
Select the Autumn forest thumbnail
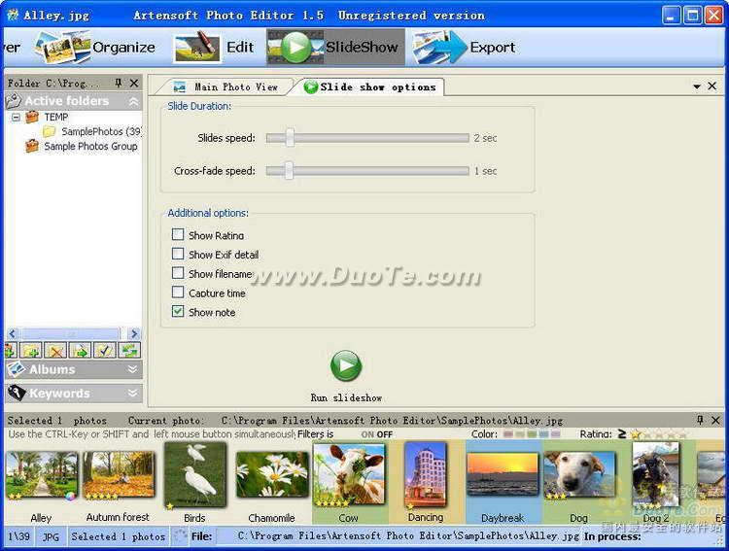[118, 475]
